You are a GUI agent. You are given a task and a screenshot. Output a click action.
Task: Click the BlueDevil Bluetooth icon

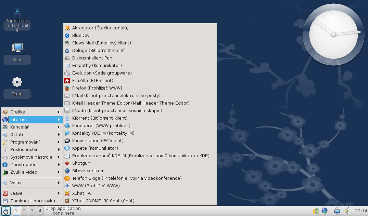pos(67,36)
